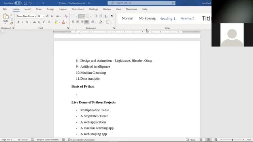Click Accessibility: Unavailable status
The width and height of the screenshot is (253, 142).
[x=81, y=140]
